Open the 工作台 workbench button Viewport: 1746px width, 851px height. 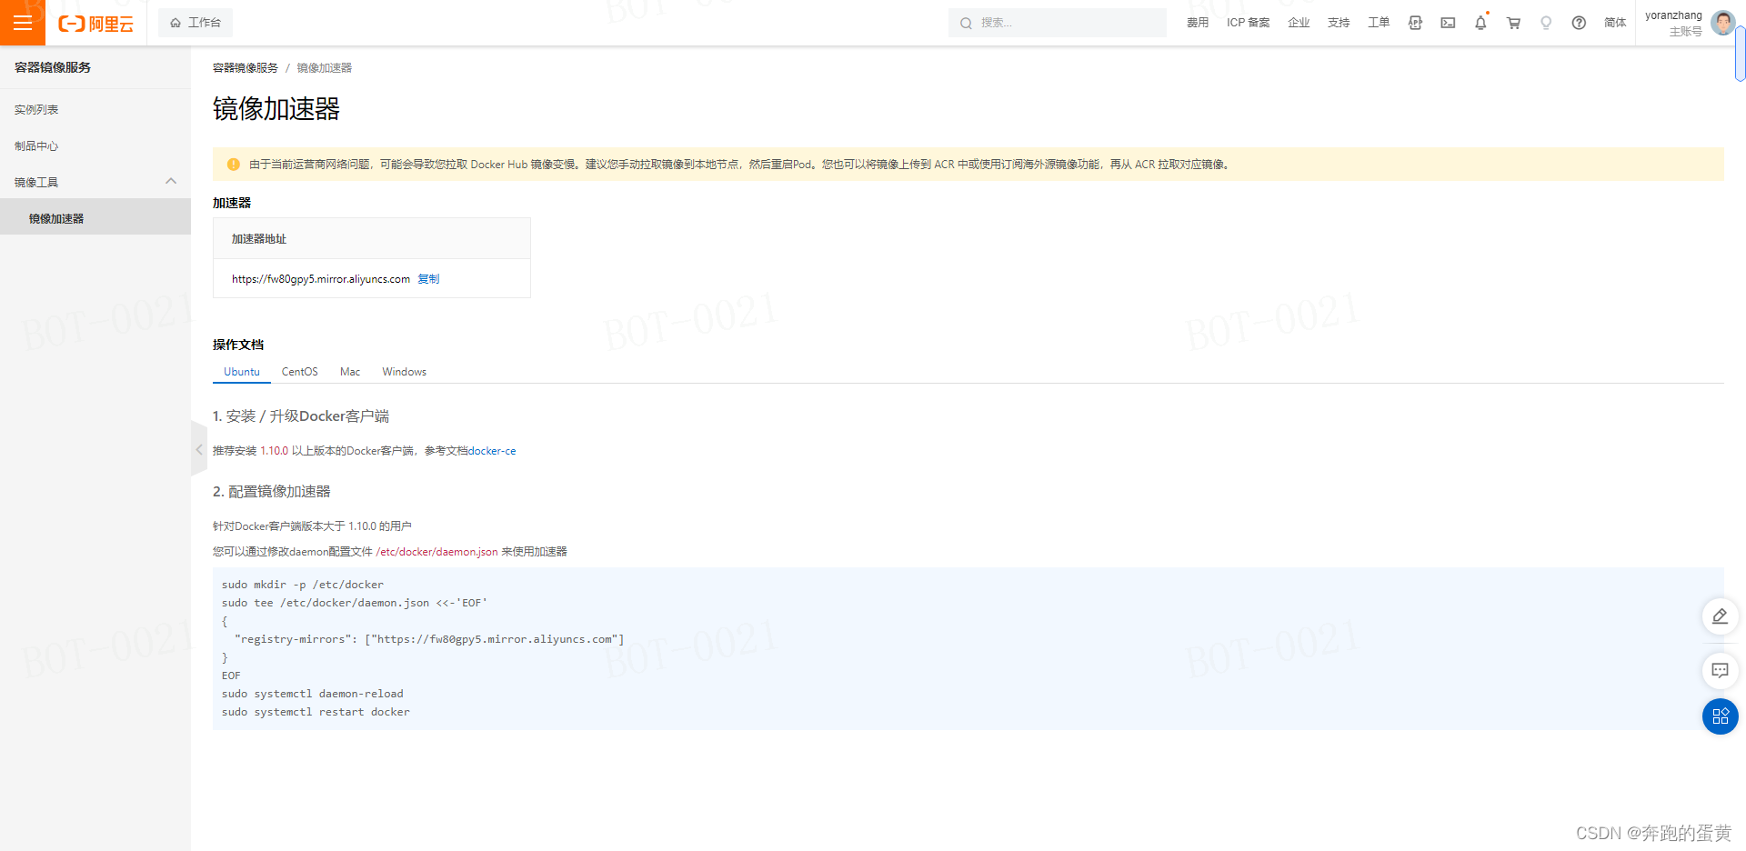pyautogui.click(x=196, y=23)
